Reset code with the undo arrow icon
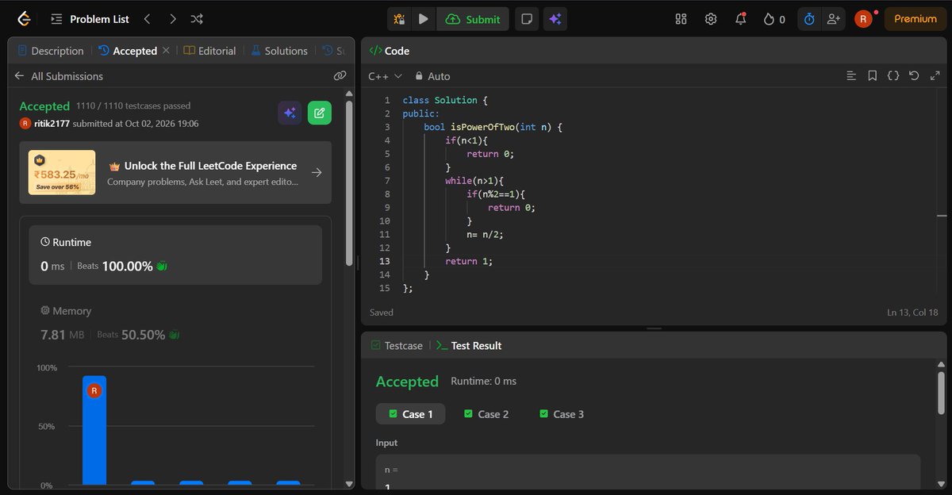Viewport: 952px width, 495px height. pos(914,76)
